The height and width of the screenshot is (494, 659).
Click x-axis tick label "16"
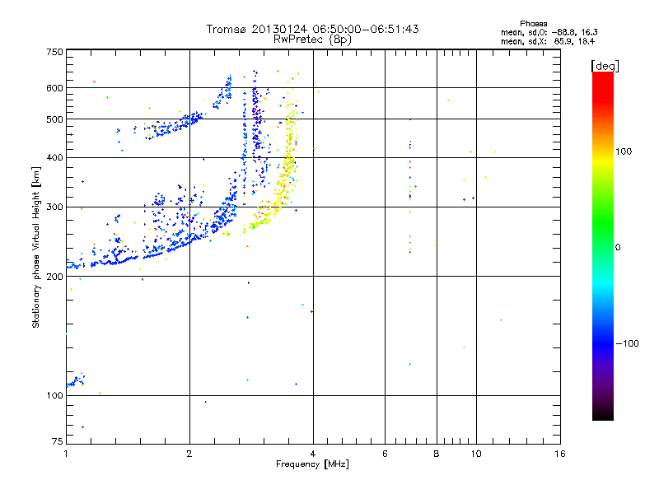(560, 454)
